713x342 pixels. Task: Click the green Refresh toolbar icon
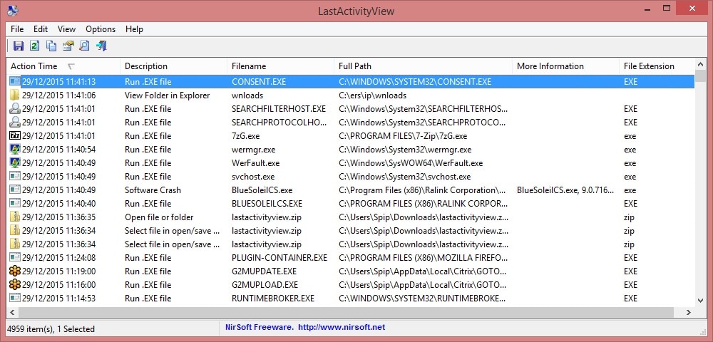(x=35, y=46)
